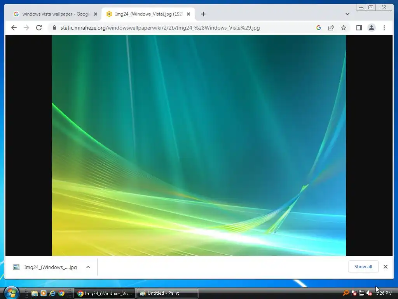Viewport: 398px width, 299px height.
Task: Go back to the previous page
Action: tap(14, 28)
